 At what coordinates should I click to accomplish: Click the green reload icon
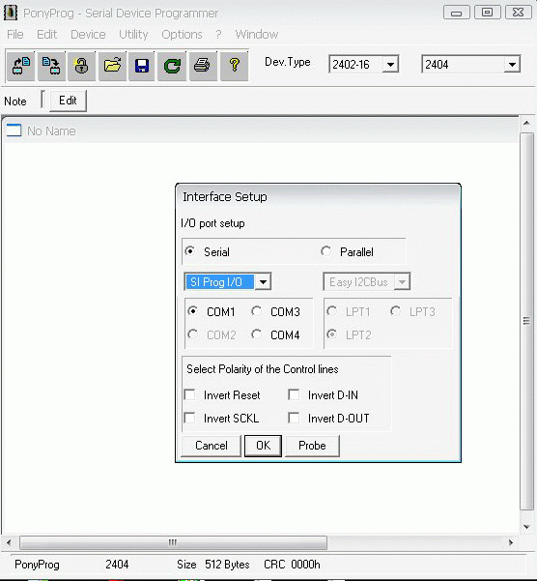(172, 66)
